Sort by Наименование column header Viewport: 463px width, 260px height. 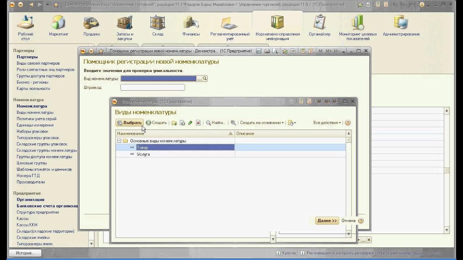175,134
